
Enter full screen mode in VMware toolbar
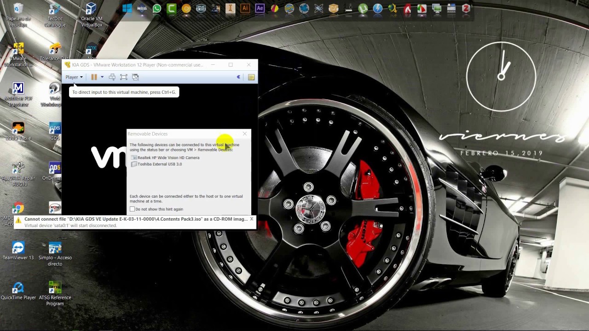124,77
